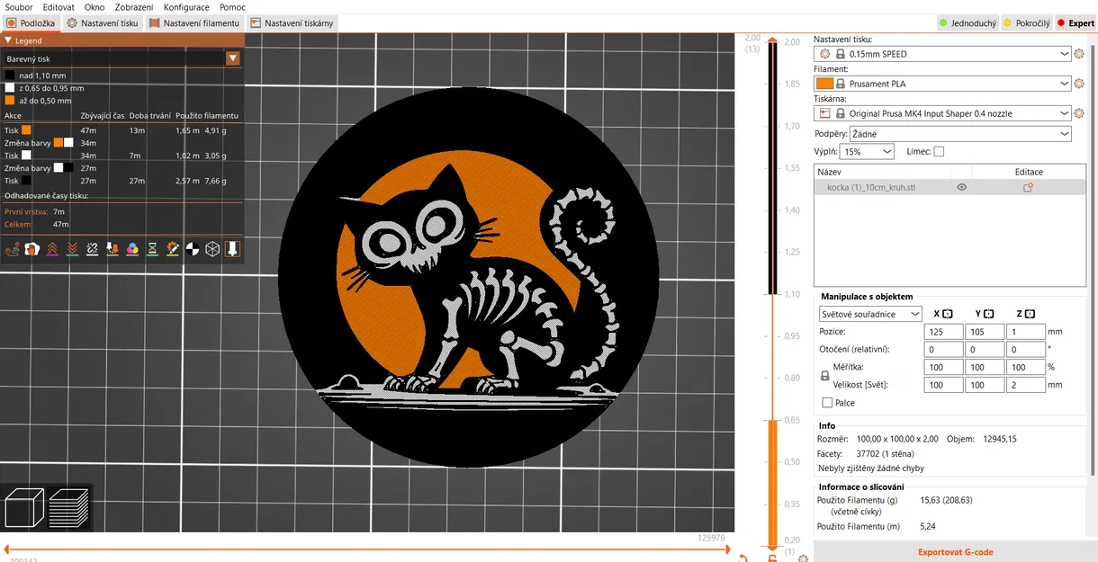Toggle the deretractions down-arrows icon
The height and width of the screenshot is (562, 1098).
pos(72,249)
